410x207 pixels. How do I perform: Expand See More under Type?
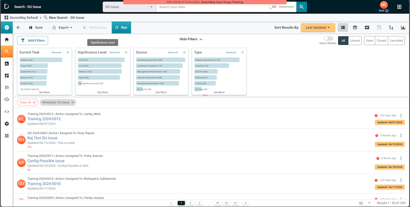coord(219,92)
